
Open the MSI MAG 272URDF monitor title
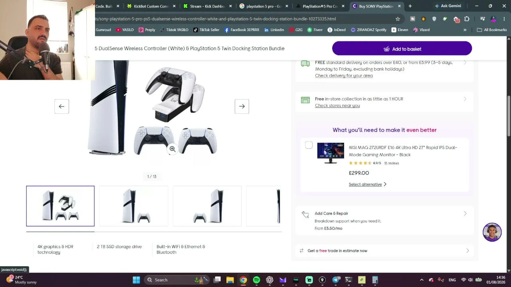(403, 151)
